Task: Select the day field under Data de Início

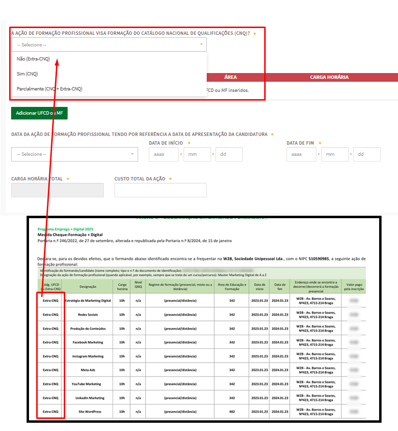Action: click(x=229, y=154)
